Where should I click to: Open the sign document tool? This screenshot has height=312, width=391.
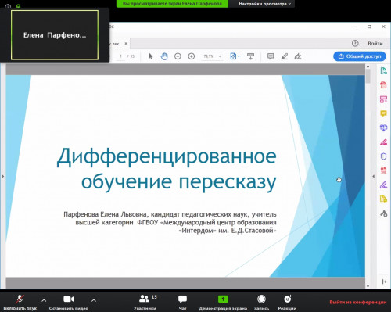[x=298, y=56]
